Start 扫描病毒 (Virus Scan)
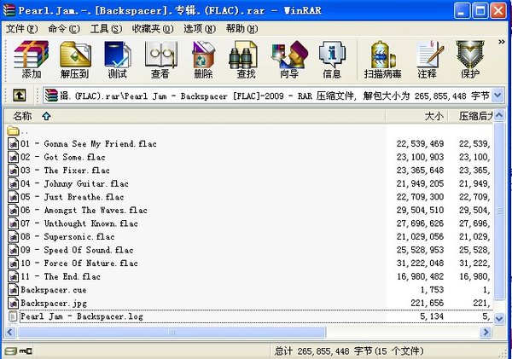This screenshot has height=359, width=512. point(382,60)
